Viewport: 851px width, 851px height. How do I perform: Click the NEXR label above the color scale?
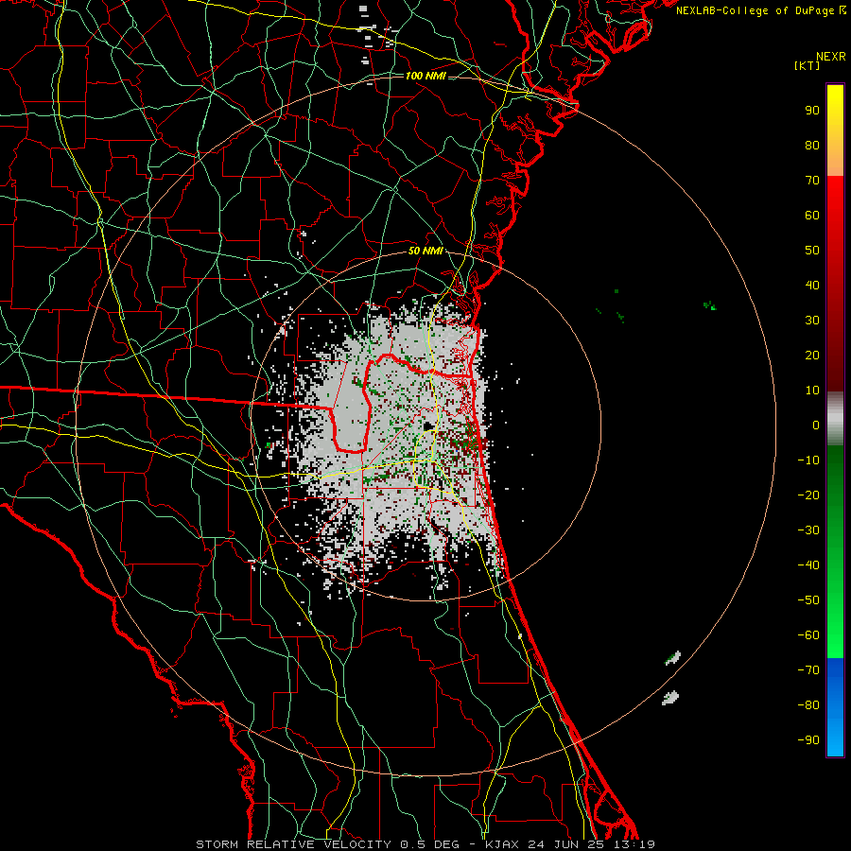(x=831, y=57)
